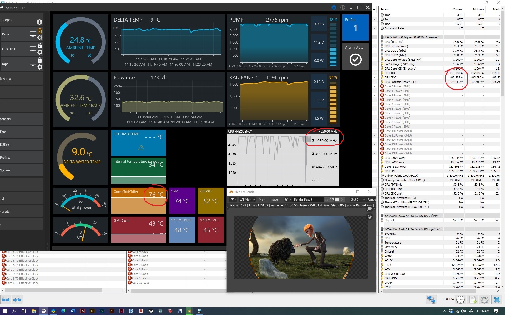Open Blender editor type dropdown
The image size is (505, 315).
pos(233,199)
